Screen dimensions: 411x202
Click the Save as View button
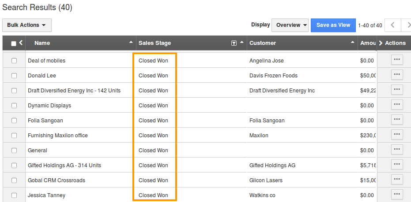pyautogui.click(x=333, y=25)
